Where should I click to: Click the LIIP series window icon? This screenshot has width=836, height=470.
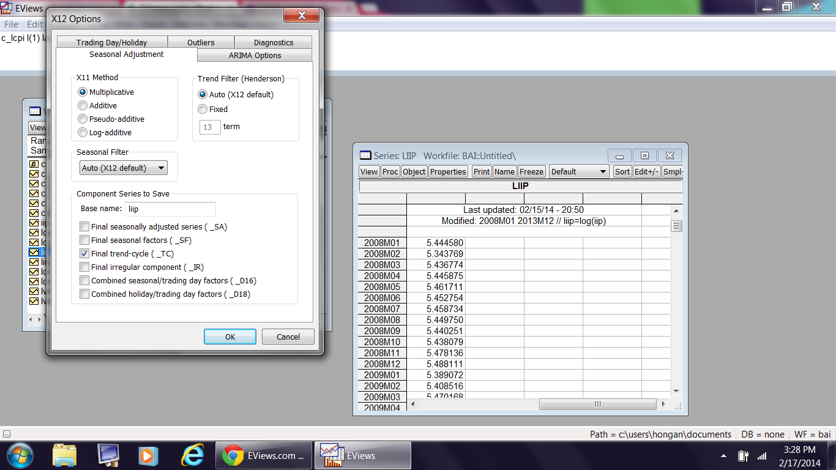click(365, 156)
